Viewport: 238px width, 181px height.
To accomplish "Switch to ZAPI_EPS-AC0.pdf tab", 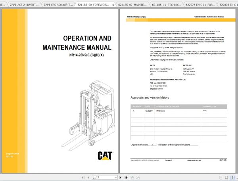I will pyautogui.click(x=58, y=5).
